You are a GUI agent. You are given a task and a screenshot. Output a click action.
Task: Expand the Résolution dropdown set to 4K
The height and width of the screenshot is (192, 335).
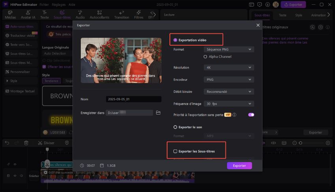[x=229, y=68]
